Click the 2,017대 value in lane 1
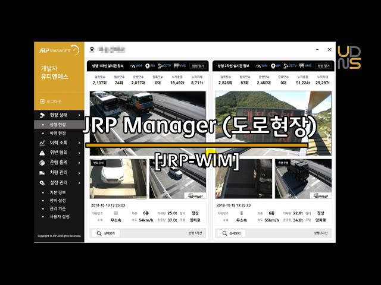This screenshot has width=381, height=285. click(x=138, y=83)
